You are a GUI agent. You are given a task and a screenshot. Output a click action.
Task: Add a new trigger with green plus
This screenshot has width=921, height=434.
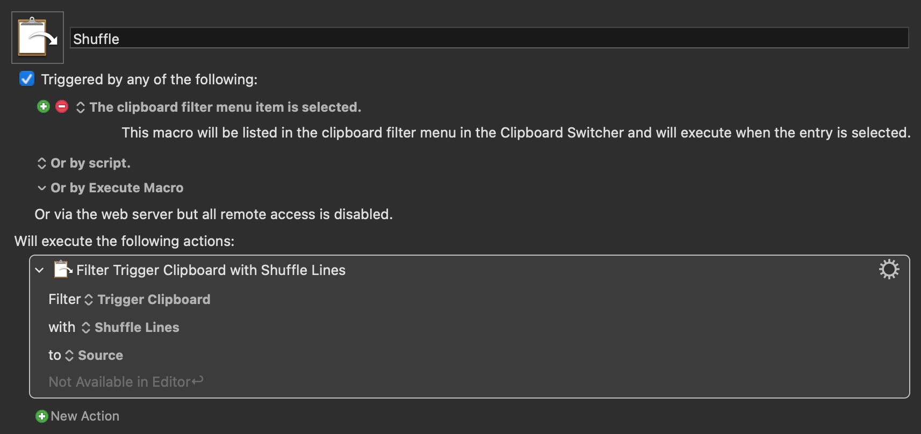tap(44, 106)
